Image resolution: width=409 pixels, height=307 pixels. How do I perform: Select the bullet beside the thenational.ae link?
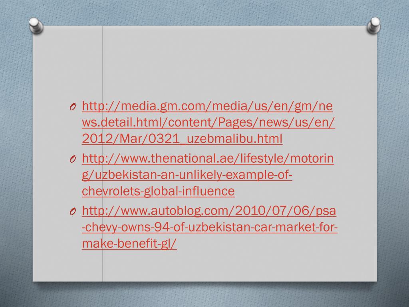tap(73, 159)
